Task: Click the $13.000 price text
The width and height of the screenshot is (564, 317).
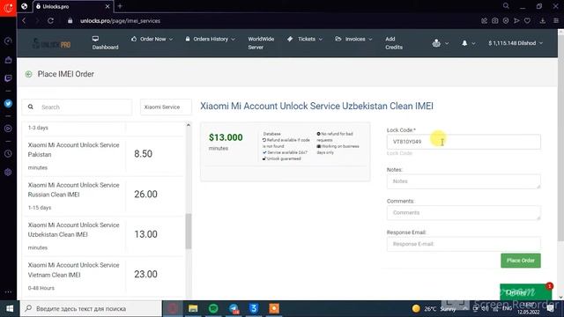Action: coord(226,137)
